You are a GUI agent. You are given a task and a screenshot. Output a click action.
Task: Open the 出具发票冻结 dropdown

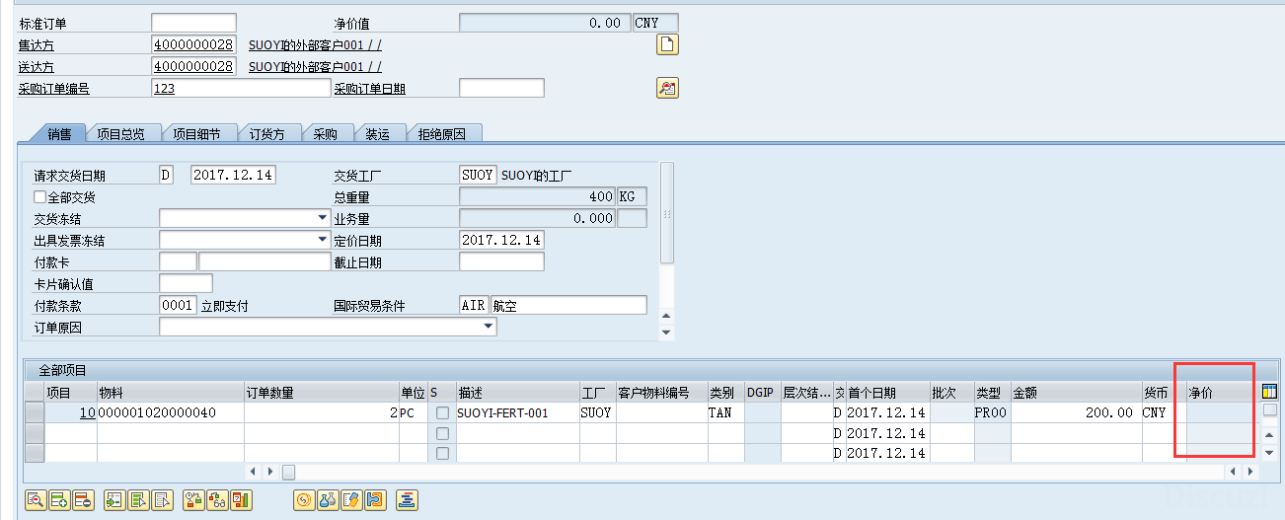[323, 240]
